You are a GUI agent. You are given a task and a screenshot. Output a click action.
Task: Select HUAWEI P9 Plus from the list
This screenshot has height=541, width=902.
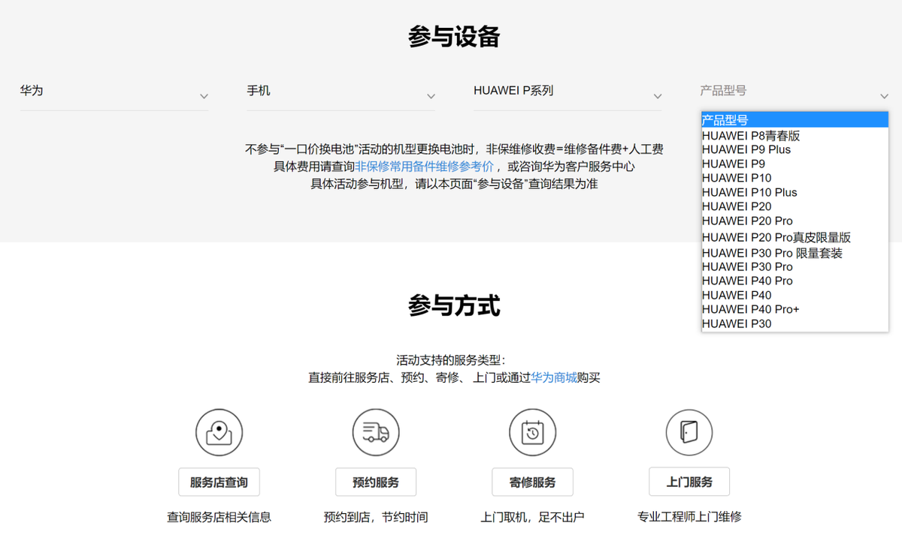pyautogui.click(x=795, y=149)
